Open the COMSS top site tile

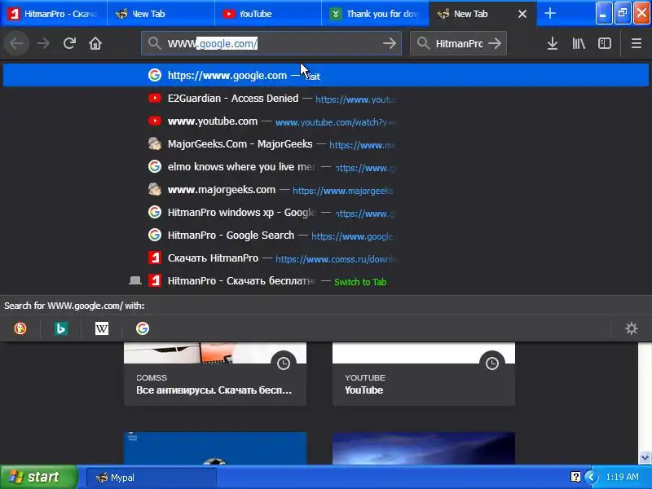(215, 374)
